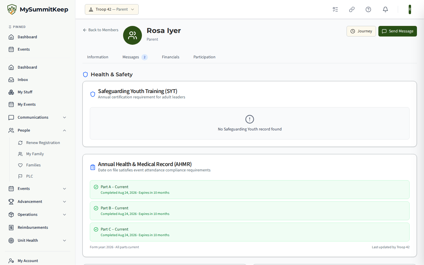
Task: Open the second Dashboard sidebar item
Action: click(x=38, y=67)
